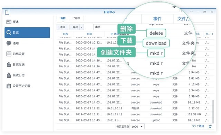
Task: Select log row with size 3.94 MB
Action: (x=135, y=72)
